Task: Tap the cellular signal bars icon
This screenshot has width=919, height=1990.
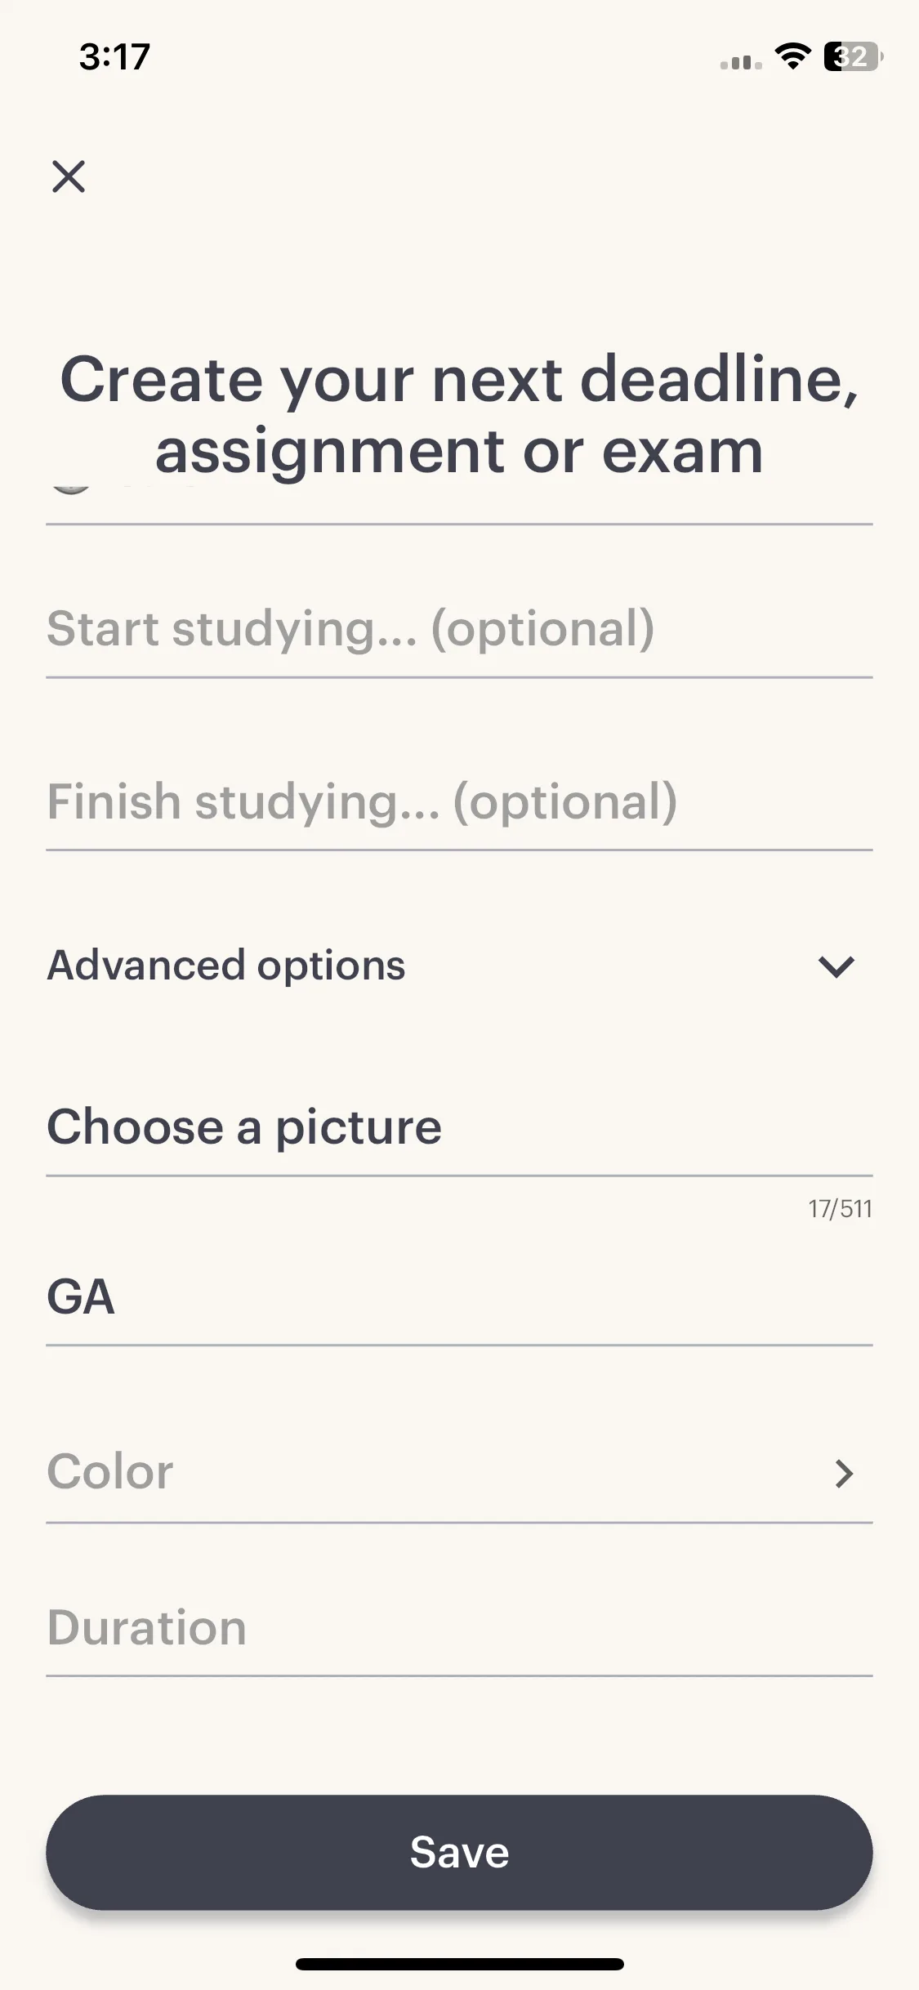Action: (741, 62)
